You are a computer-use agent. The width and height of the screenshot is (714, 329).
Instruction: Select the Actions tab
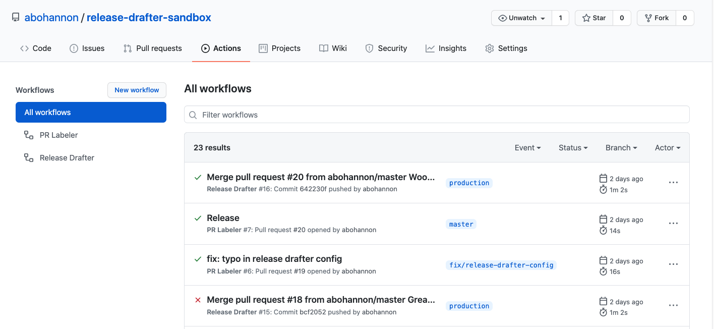click(221, 48)
